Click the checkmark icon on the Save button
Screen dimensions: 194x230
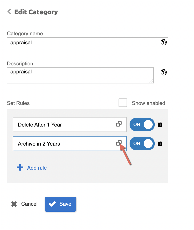point(52,204)
